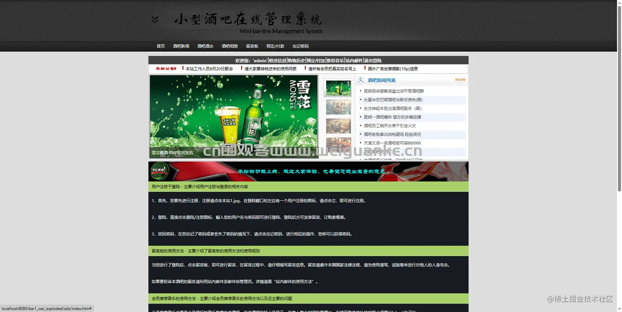Open 站内邮件 in user bar

354,61
